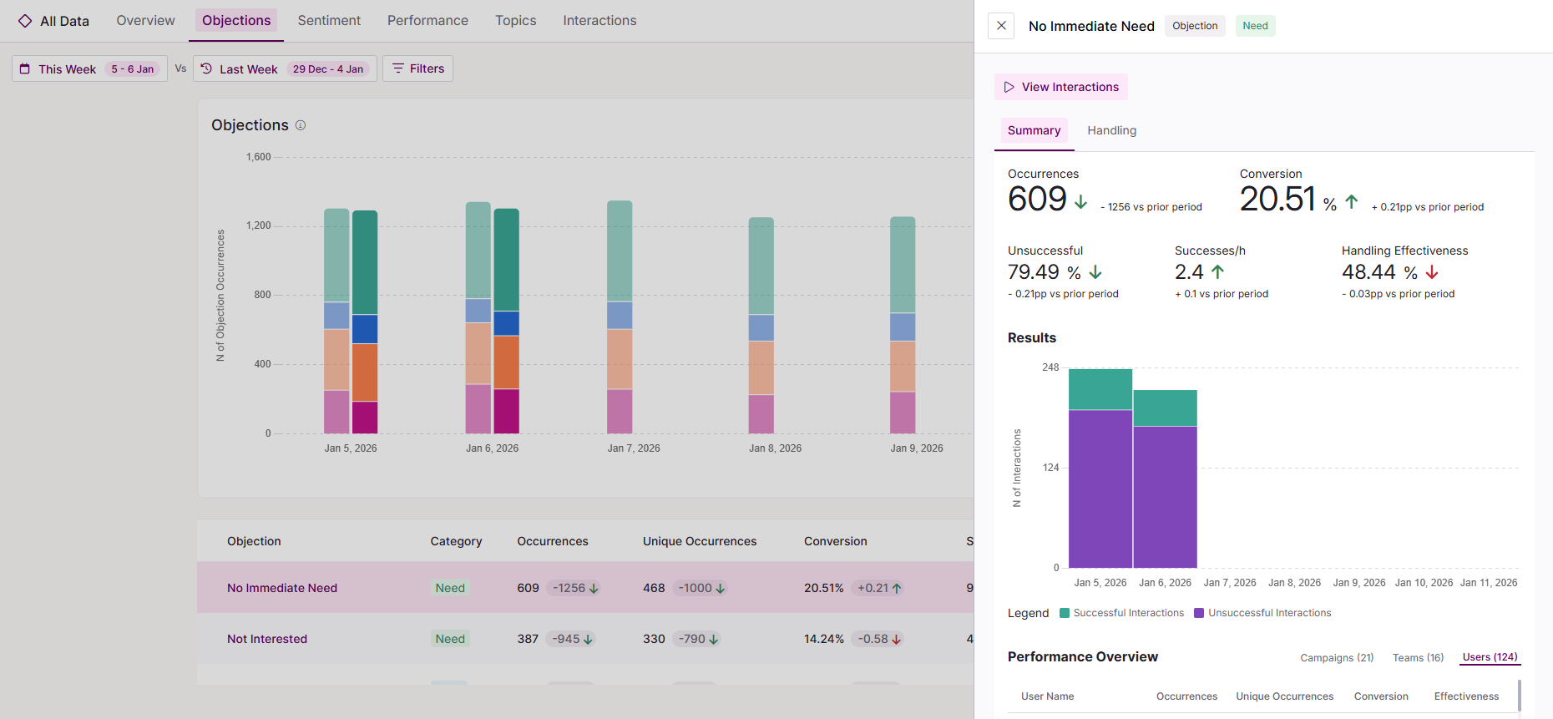The image size is (1553, 719).
Task: Select the Teams (16) view
Action: click(x=1418, y=657)
